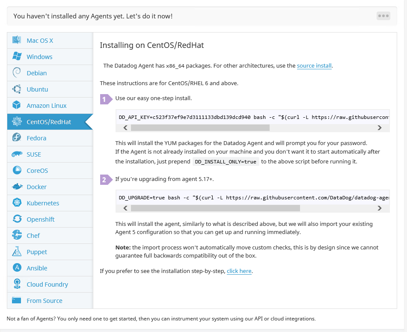Image resolution: width=407 pixels, height=332 pixels.
Task: Click the 'Installing on CentOS/RedHat' heading
Action: click(x=152, y=45)
